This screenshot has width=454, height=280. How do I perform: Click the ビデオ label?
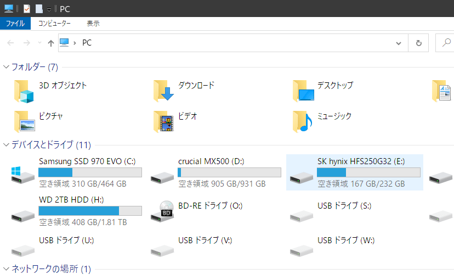point(188,116)
